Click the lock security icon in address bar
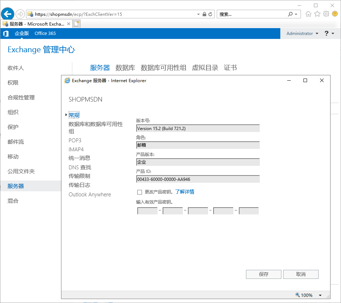The height and width of the screenshot is (303, 341). [x=204, y=14]
